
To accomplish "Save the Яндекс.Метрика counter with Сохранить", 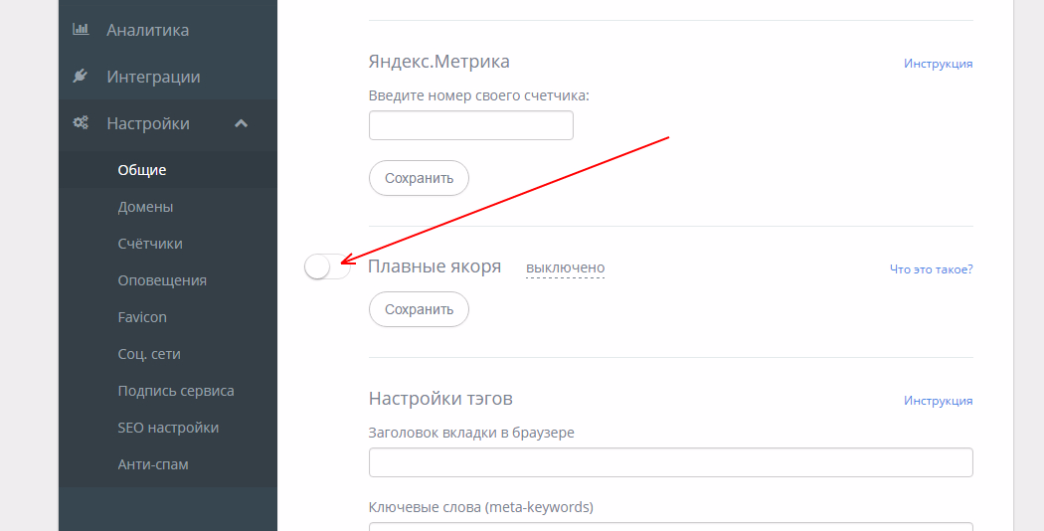I will coord(419,178).
